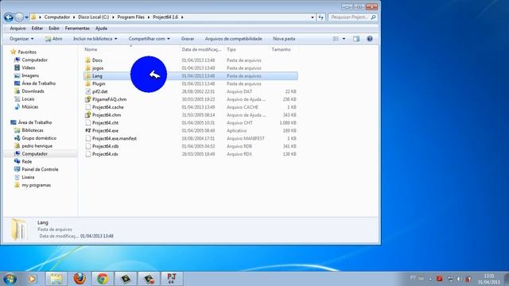Screen dimensions: 509x286
Task: Open Locais in the sidebar
Action: pyautogui.click(x=28, y=99)
